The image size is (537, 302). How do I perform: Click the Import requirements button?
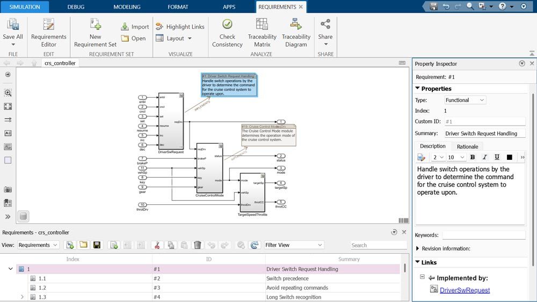click(x=134, y=27)
